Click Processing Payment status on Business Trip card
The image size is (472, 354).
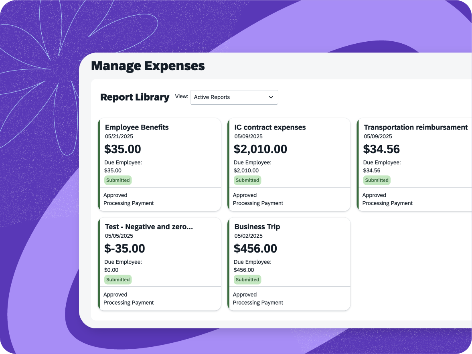click(258, 303)
